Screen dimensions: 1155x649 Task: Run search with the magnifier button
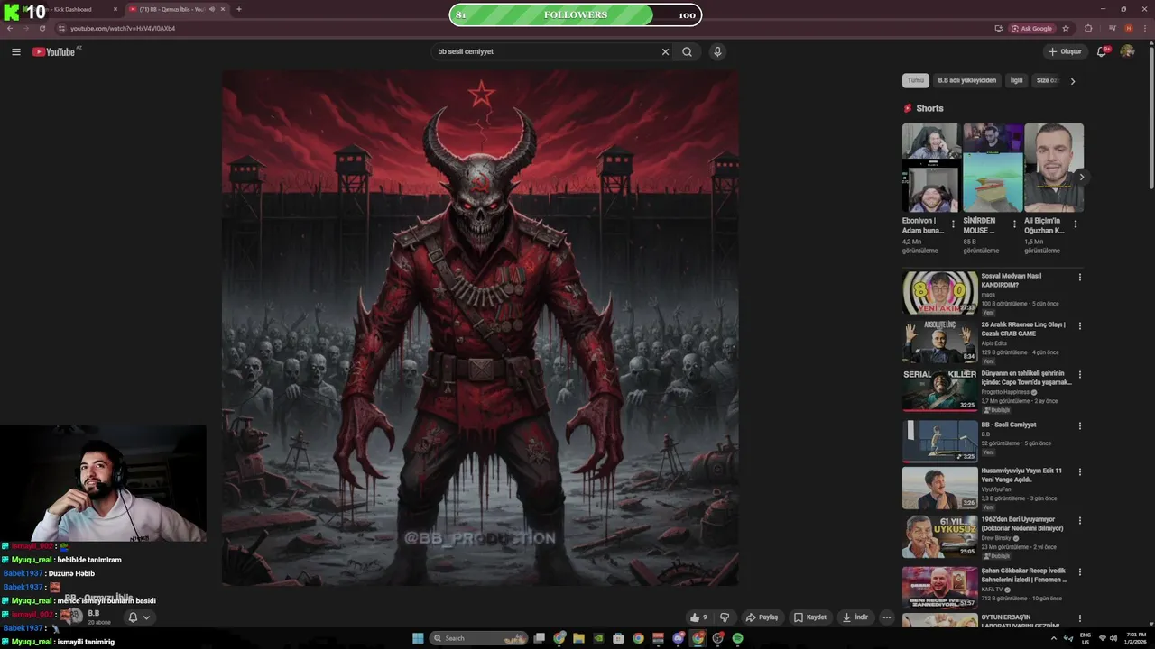pos(687,51)
